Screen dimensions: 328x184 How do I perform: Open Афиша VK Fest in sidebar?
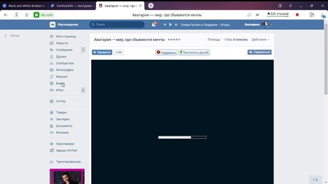(66, 150)
